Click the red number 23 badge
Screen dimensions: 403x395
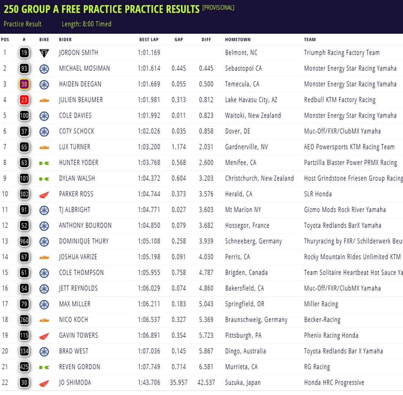click(x=24, y=100)
